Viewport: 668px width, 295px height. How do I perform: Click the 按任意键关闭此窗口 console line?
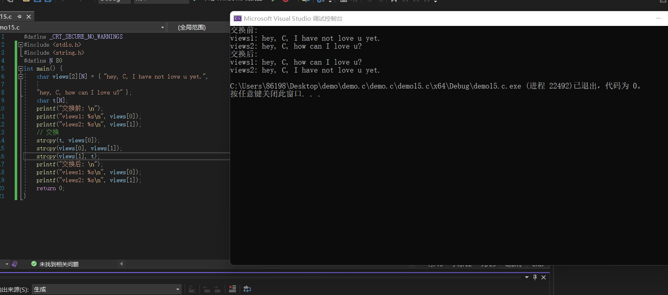click(275, 94)
